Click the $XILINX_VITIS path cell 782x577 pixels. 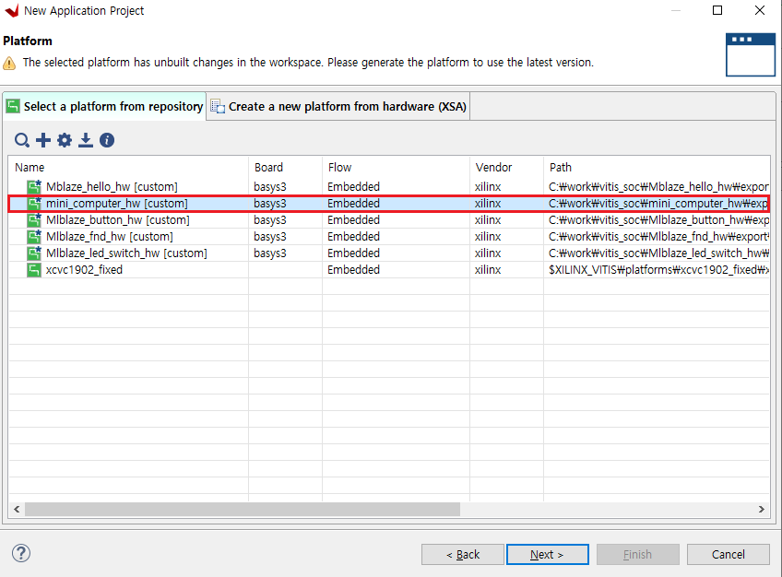coord(658,270)
